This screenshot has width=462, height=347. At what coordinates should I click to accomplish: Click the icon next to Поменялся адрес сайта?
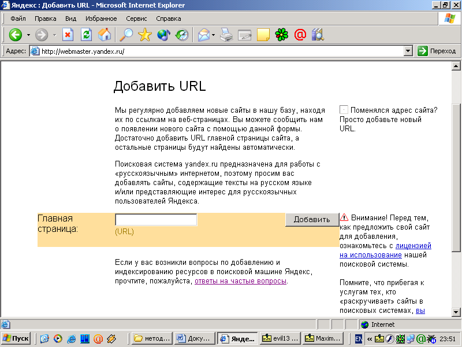point(344,110)
